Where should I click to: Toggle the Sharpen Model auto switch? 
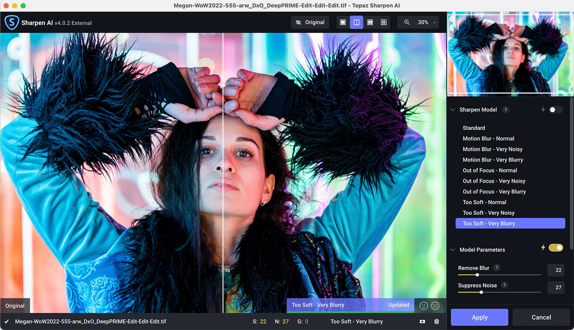(555, 110)
